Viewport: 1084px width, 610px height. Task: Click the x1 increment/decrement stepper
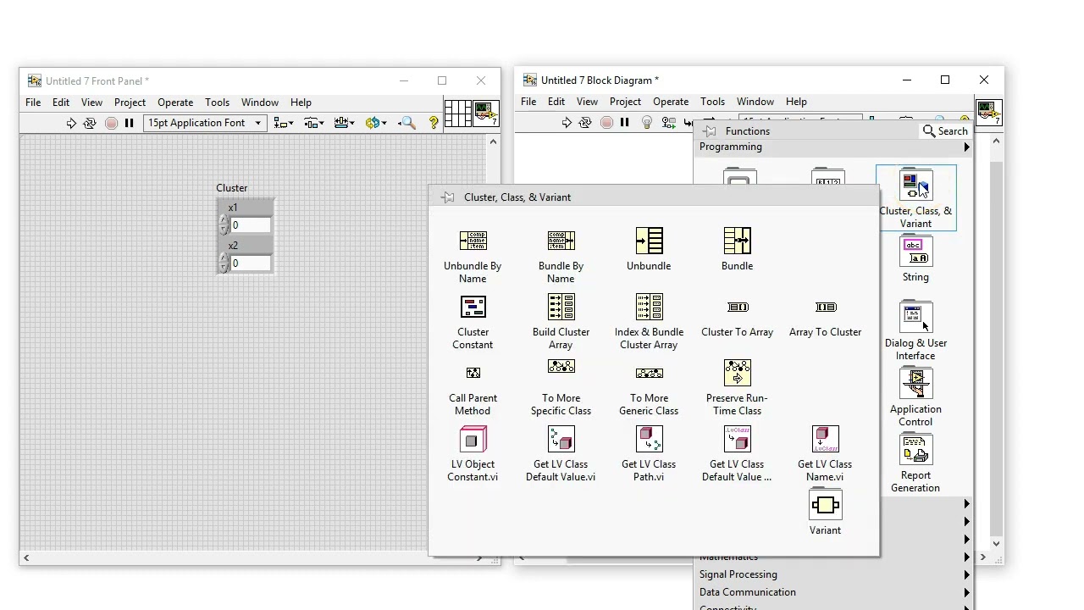tap(224, 225)
